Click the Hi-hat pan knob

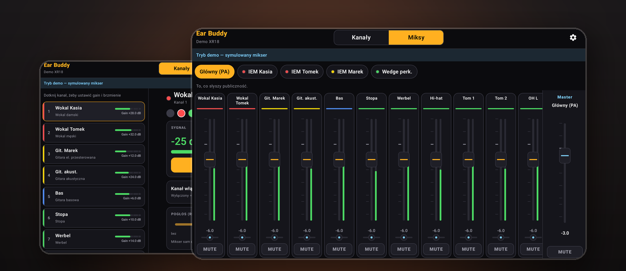(x=436, y=237)
